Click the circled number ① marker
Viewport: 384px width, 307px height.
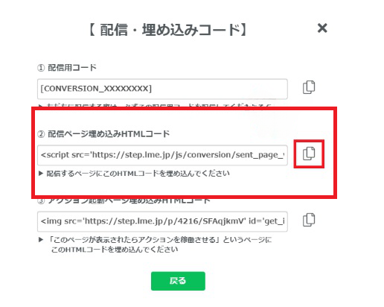click(x=41, y=68)
